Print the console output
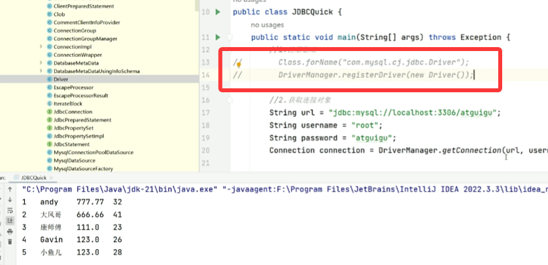This screenshot has width=548, height=265. [10, 232]
